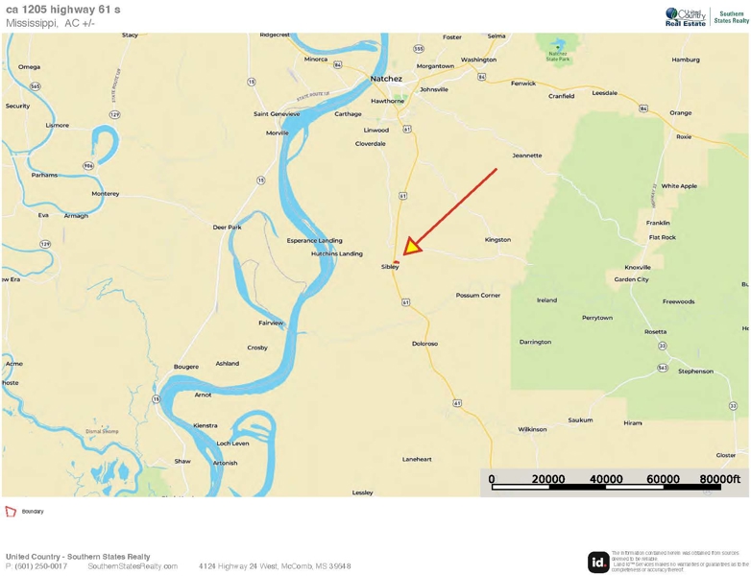
Task: Click the phone number (601) 250-0017
Action: click(40, 566)
